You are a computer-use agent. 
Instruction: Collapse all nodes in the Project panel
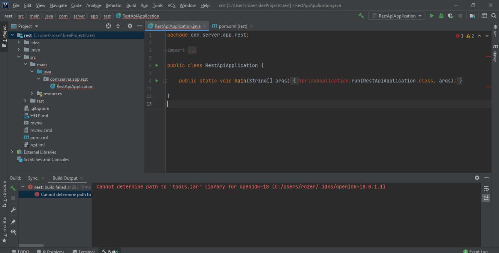tap(118, 26)
